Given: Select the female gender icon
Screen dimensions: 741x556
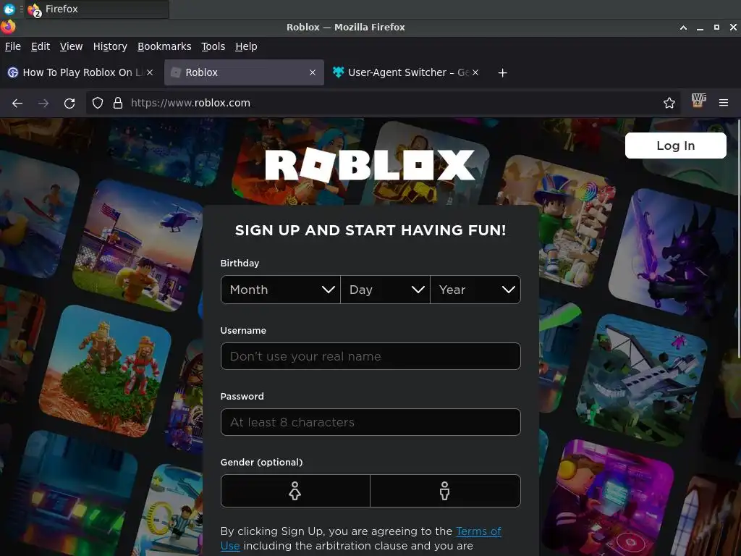Looking at the screenshot, I should [x=295, y=491].
